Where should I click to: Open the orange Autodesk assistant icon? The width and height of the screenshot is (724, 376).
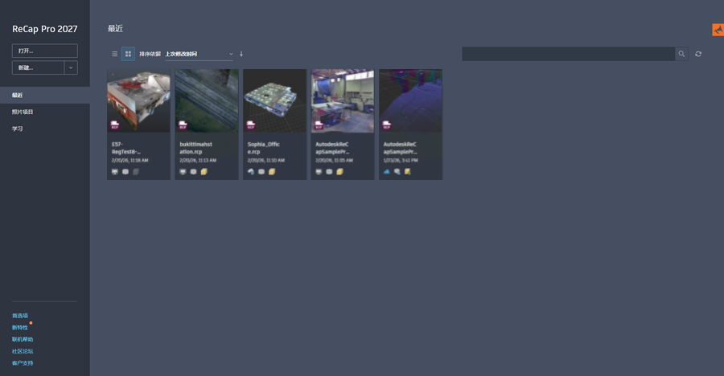pos(718,30)
